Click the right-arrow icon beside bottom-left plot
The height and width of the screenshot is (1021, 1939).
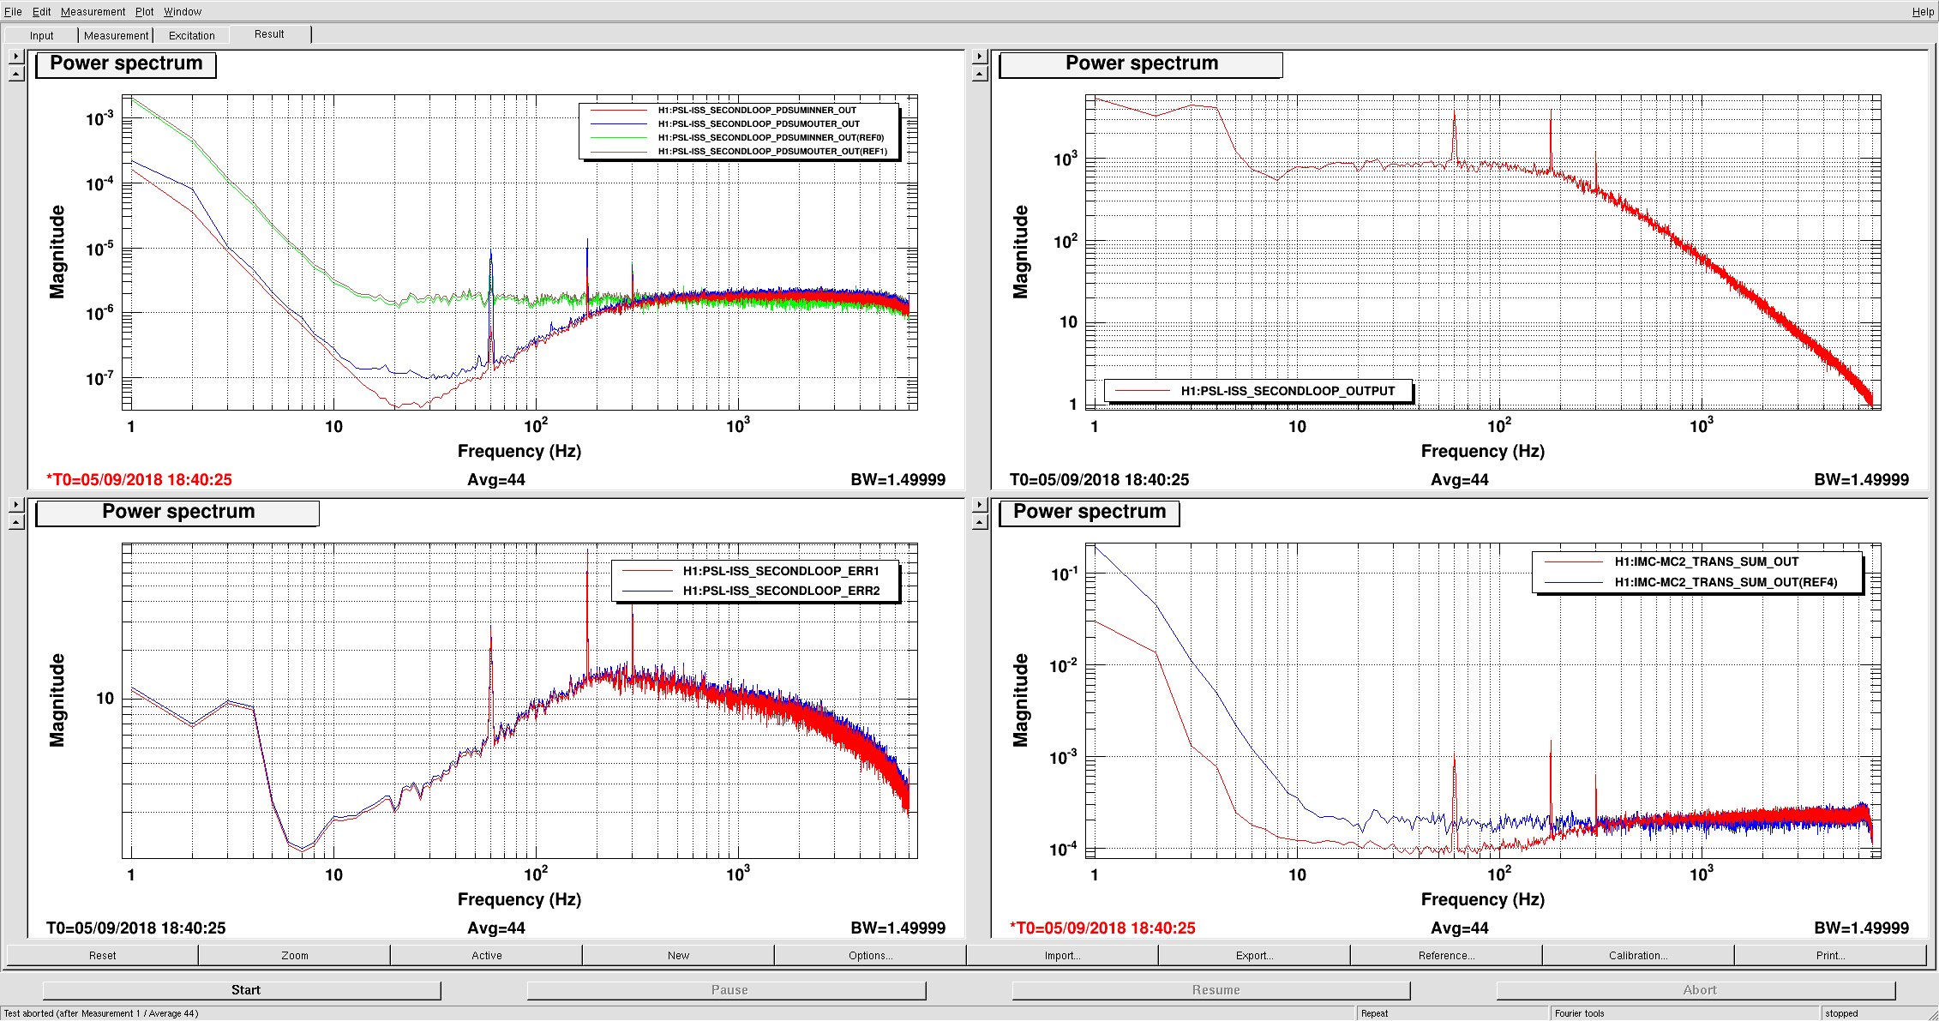tap(16, 505)
